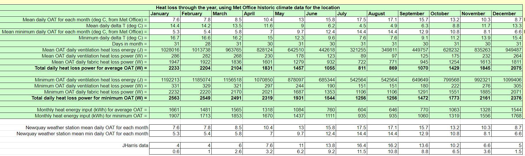The width and height of the screenshot is (525, 156).
Task: Select August monthly heat energy input 646
Action: pyautogui.click(x=382, y=110)
